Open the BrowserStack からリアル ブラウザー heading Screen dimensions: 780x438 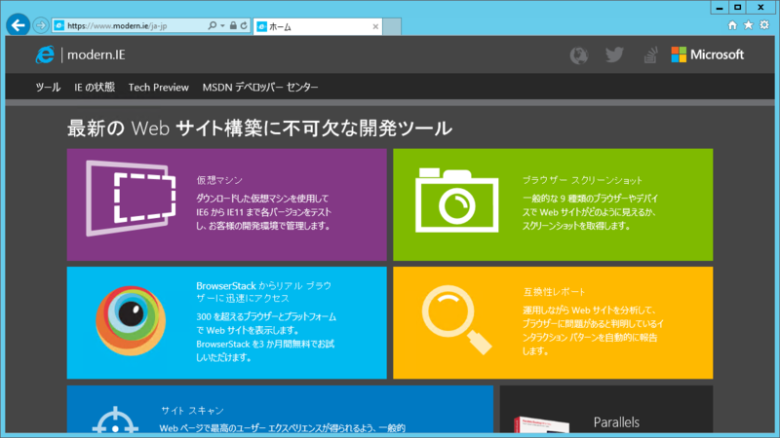click(263, 292)
